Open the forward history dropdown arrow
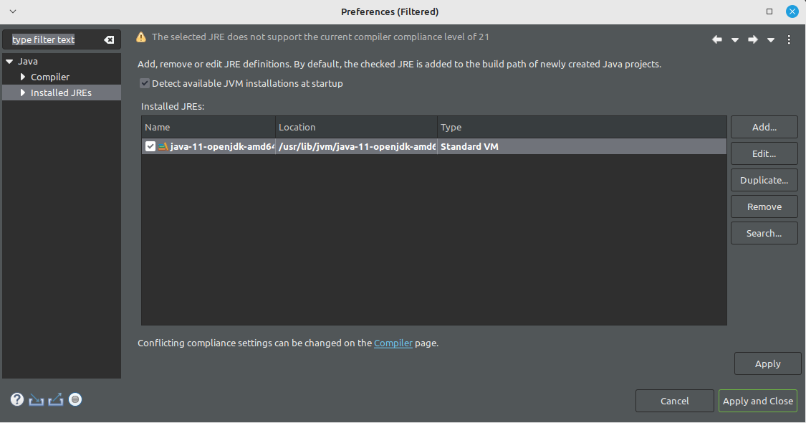 click(x=770, y=40)
